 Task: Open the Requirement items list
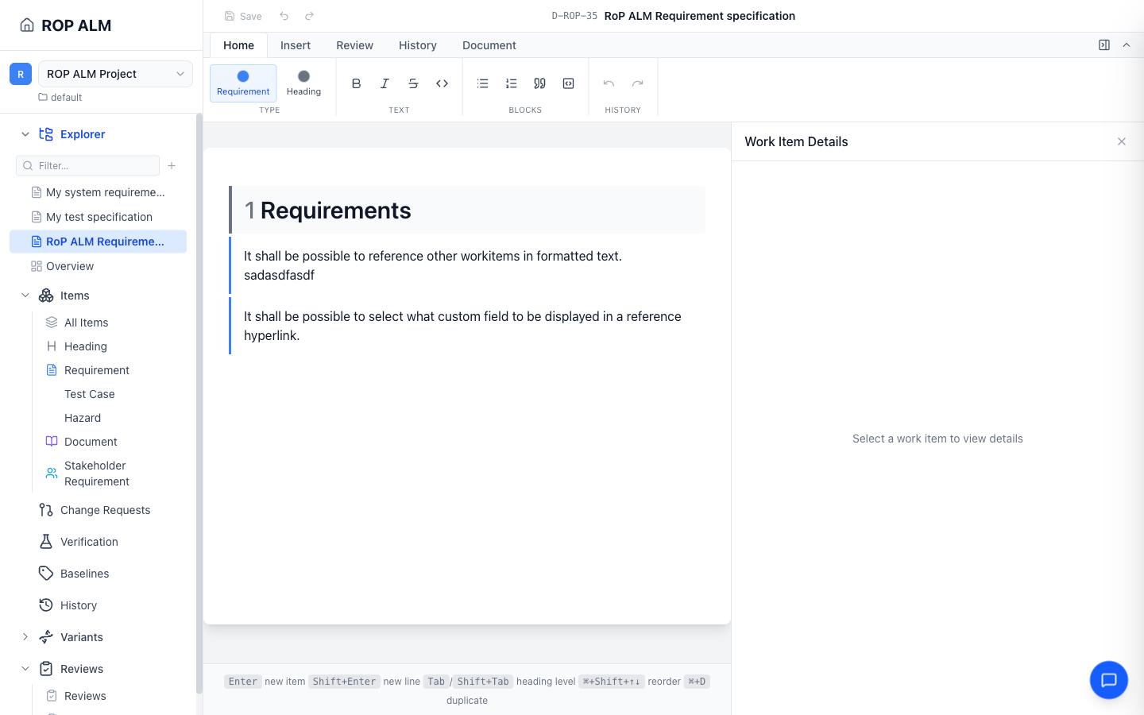[x=97, y=370]
